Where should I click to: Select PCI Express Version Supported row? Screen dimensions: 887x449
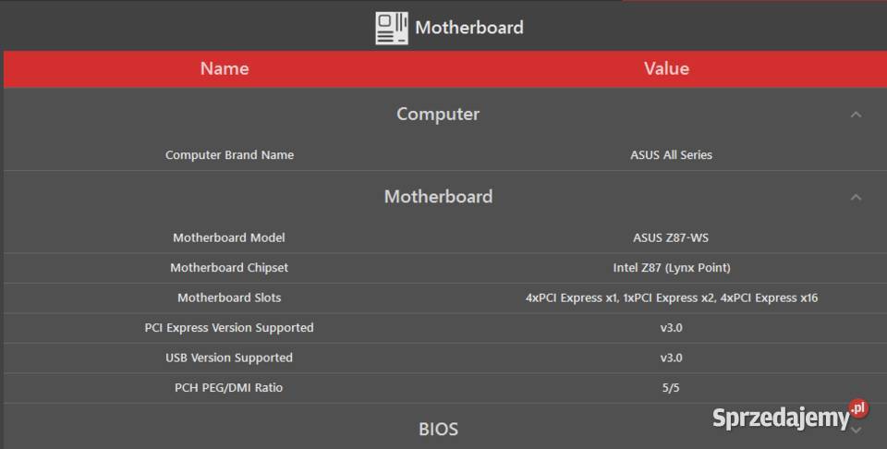444,328
